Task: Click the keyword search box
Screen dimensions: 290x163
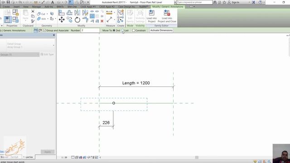Action: tap(194, 2)
